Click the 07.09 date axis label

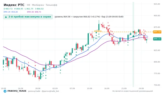[x=72, y=89]
